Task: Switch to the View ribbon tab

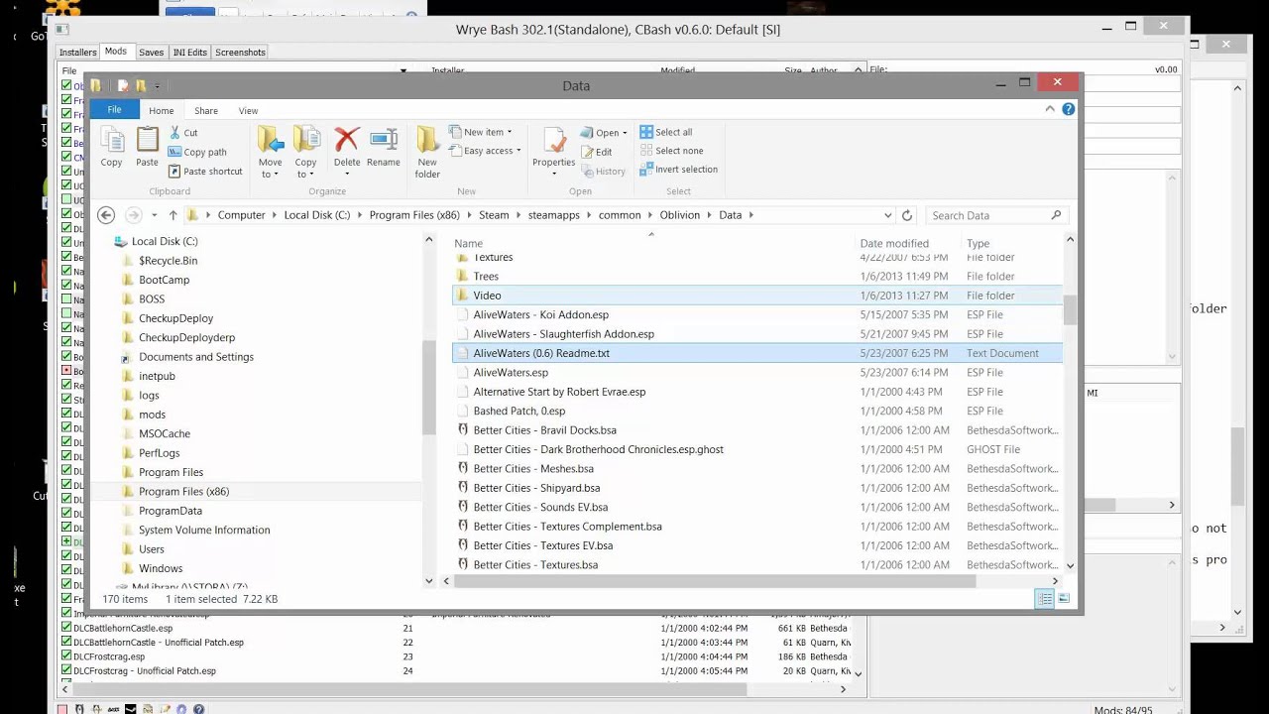Action: click(x=248, y=111)
